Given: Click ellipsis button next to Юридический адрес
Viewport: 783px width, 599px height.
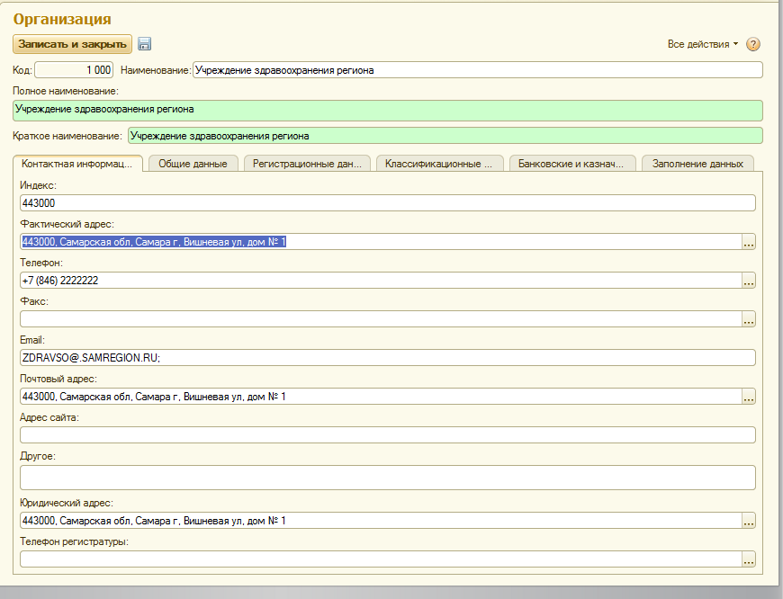Looking at the screenshot, I should [748, 521].
